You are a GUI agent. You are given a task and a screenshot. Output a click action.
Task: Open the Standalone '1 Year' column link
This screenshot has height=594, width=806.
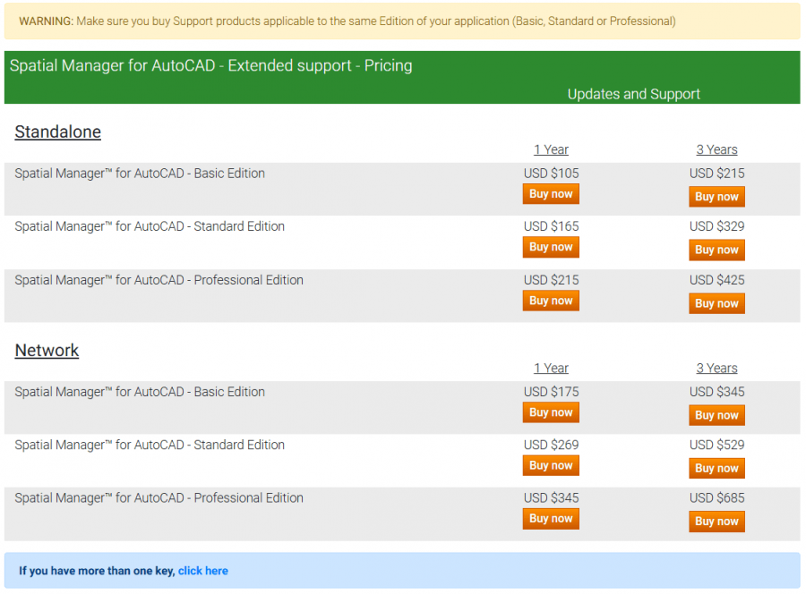[x=551, y=149]
